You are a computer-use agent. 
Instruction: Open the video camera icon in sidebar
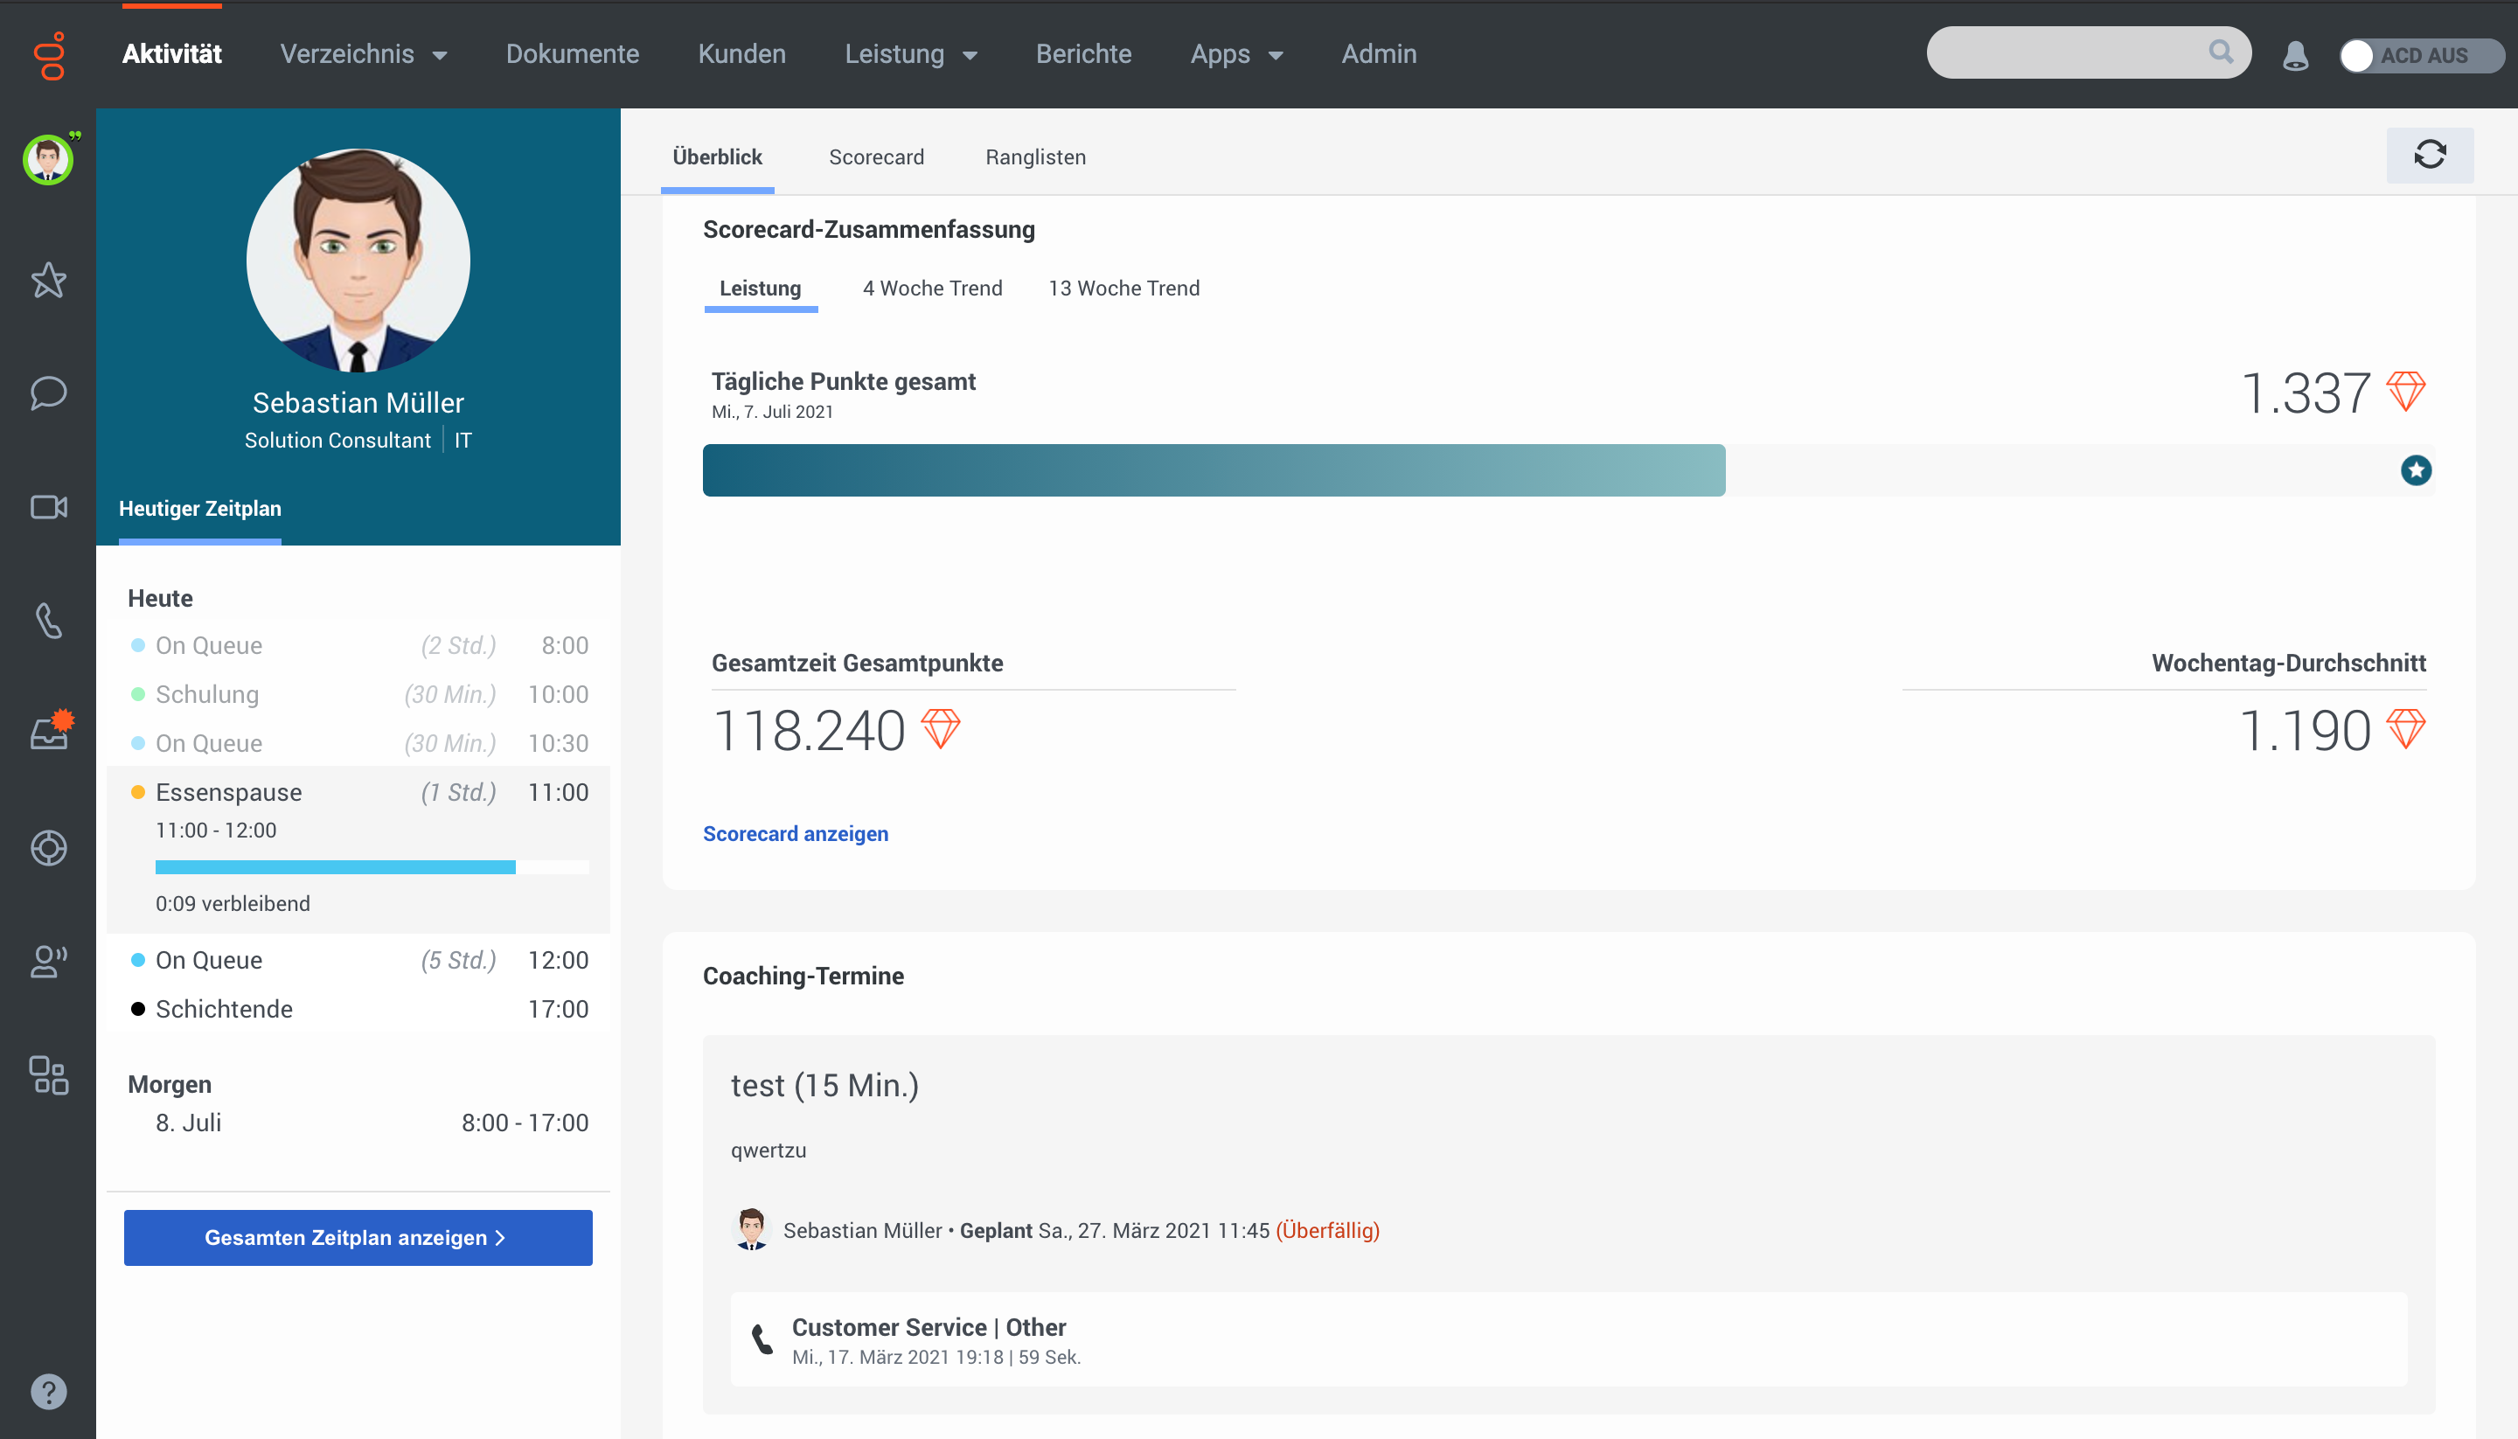[47, 507]
